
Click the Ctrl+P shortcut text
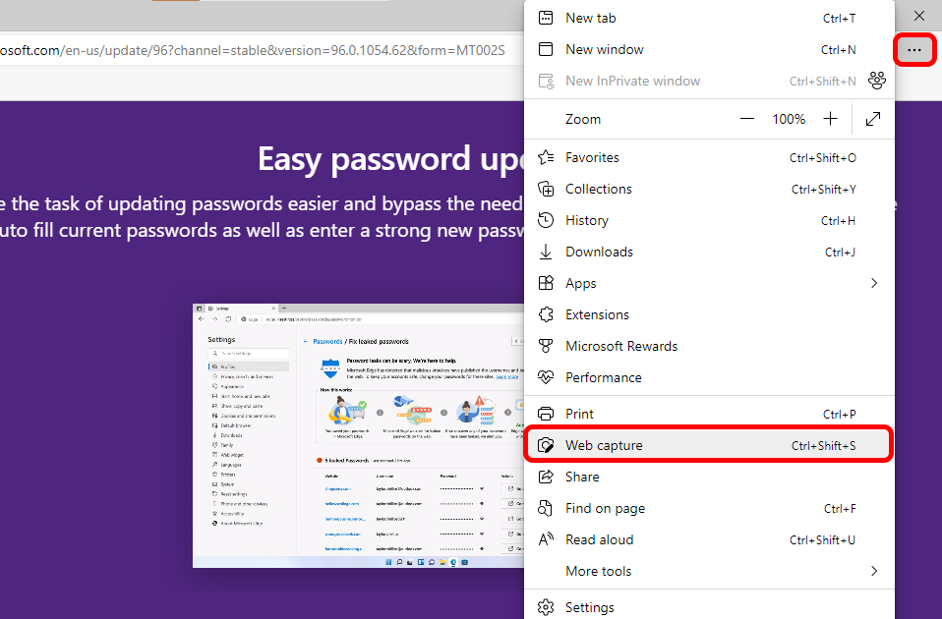coord(840,415)
